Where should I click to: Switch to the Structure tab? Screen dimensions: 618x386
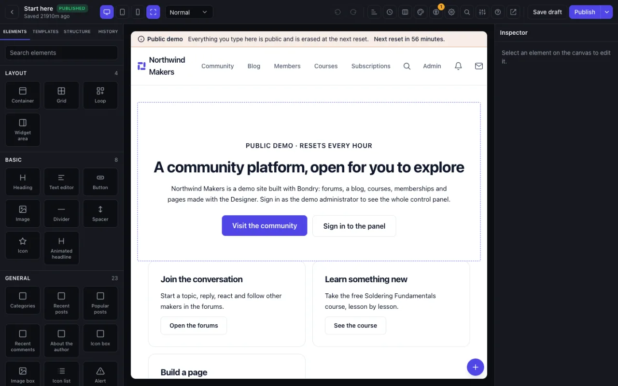(77, 31)
